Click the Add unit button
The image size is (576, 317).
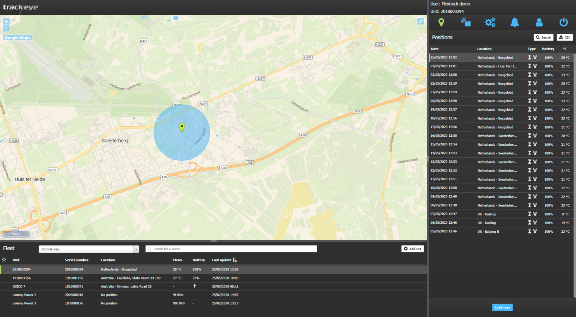click(412, 248)
